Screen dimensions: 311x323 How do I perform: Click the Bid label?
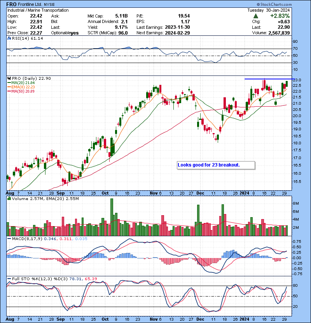click(54, 22)
